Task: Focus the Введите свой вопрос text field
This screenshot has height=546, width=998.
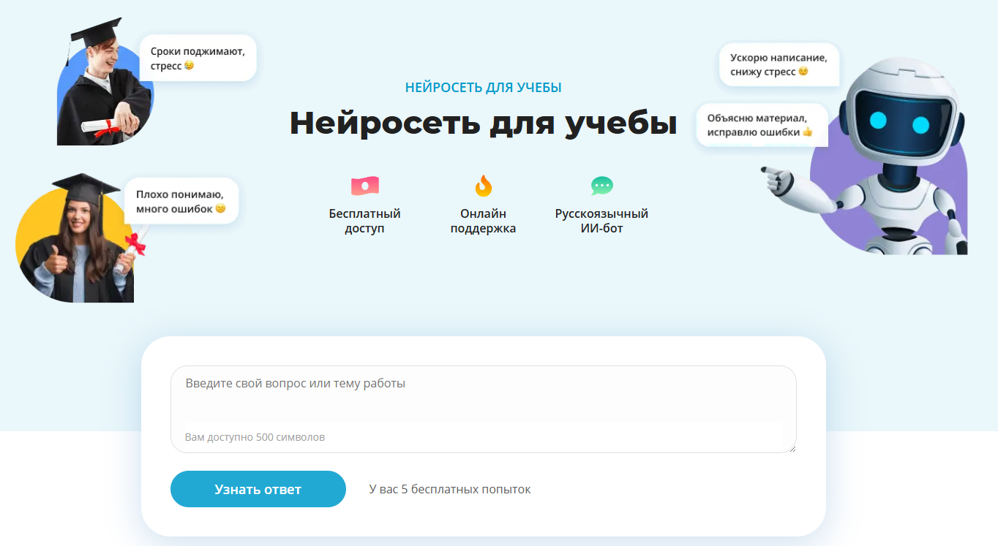Action: (x=483, y=398)
